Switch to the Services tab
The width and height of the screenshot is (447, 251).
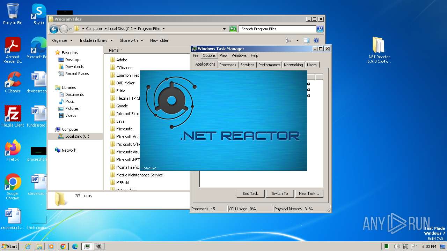[x=247, y=65]
